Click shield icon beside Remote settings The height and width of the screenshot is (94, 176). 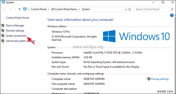(x=3, y=31)
